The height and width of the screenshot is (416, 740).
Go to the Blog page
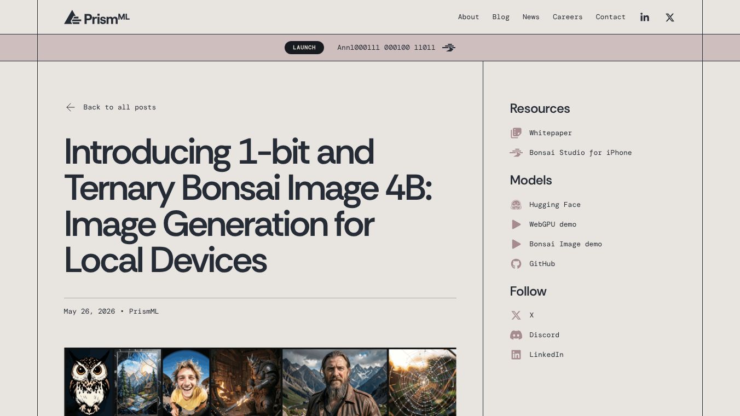[501, 17]
